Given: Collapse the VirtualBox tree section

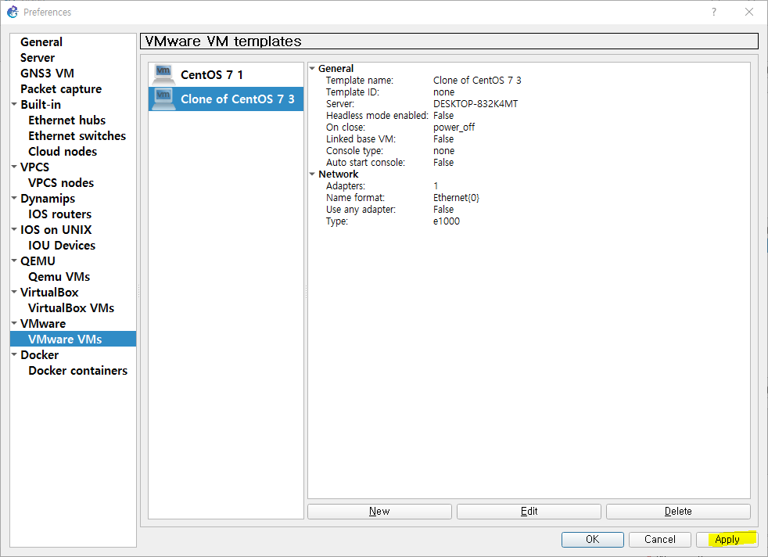Looking at the screenshot, I should coord(14,292).
